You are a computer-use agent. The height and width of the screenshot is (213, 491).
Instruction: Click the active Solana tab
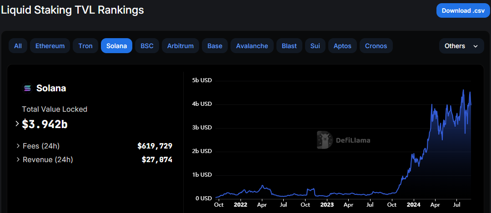116,46
